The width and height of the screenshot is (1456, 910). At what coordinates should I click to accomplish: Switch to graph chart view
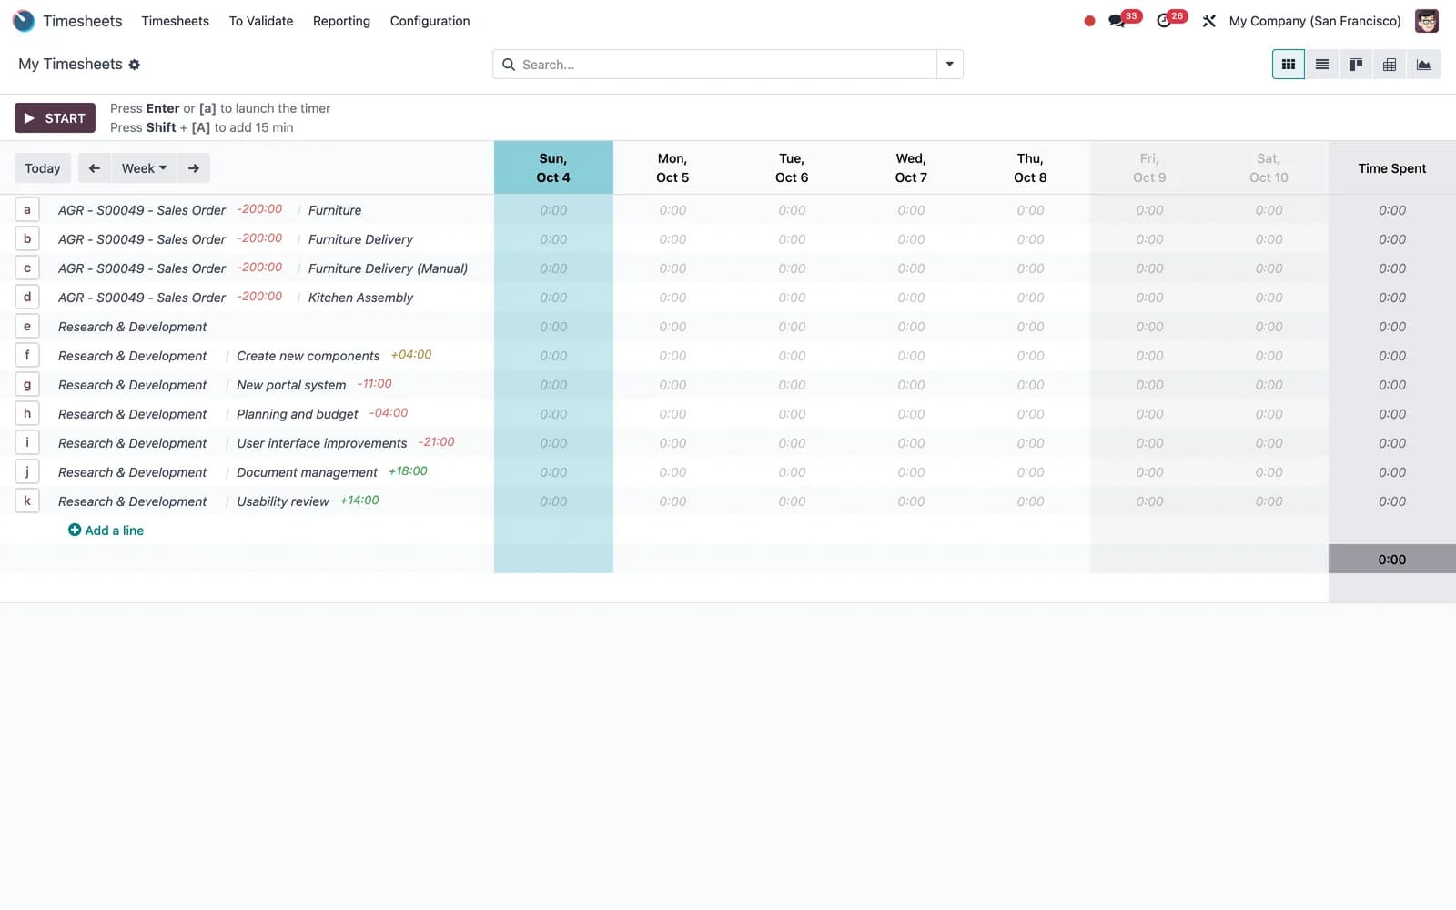pos(1423,65)
